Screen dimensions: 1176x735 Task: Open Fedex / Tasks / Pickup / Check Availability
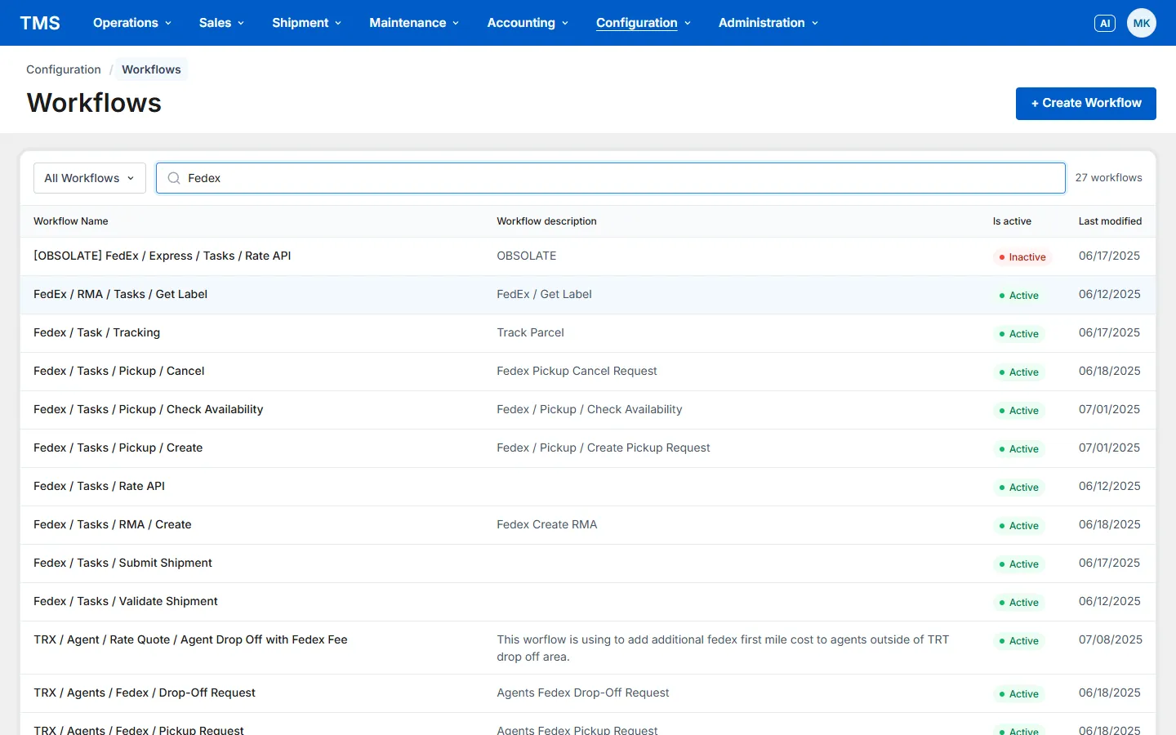(x=148, y=409)
